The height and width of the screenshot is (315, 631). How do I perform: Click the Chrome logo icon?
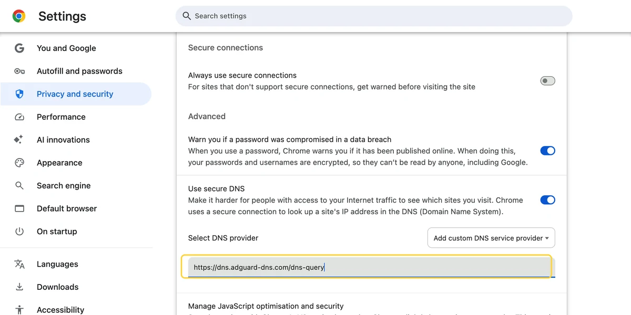click(19, 16)
